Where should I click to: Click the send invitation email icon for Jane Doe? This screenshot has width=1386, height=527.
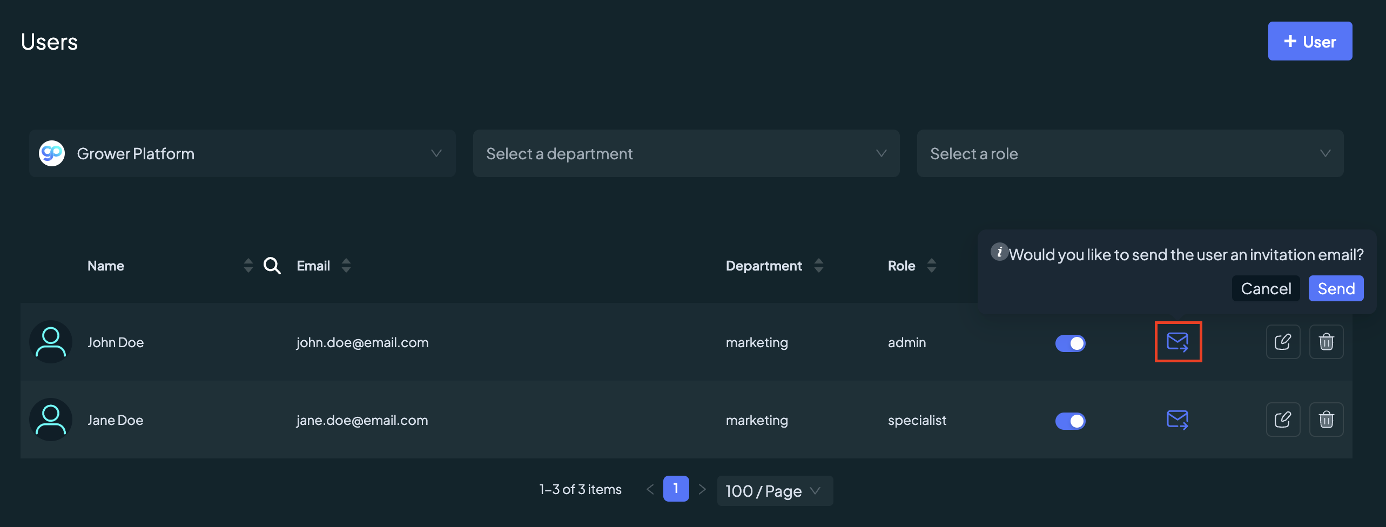[1178, 420]
